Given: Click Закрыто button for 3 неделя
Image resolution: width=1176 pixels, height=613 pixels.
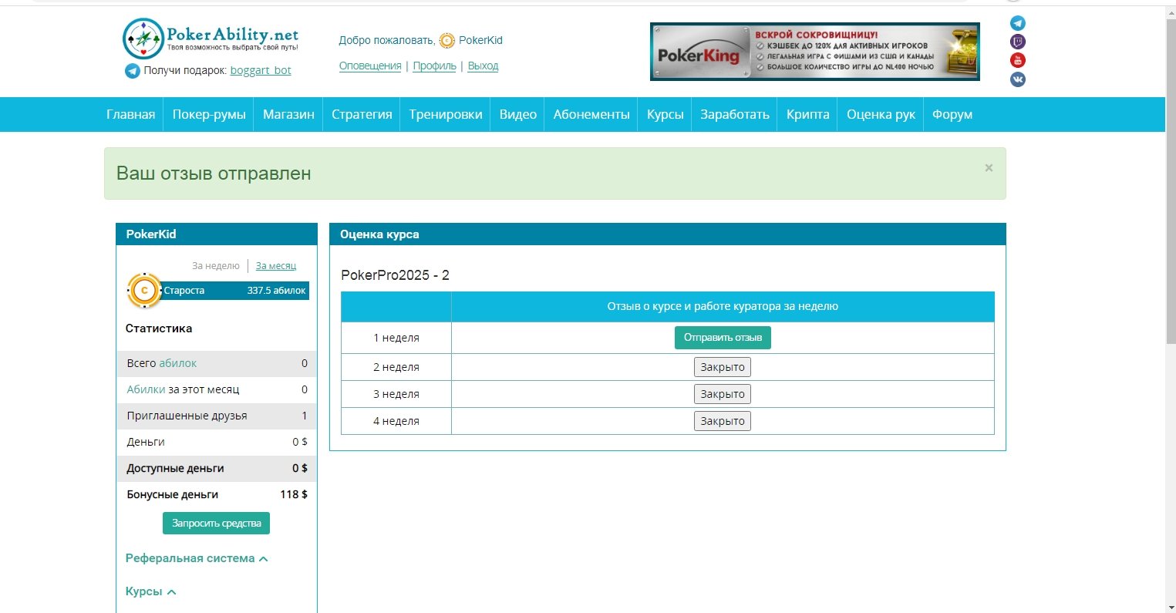Looking at the screenshot, I should coord(723,394).
